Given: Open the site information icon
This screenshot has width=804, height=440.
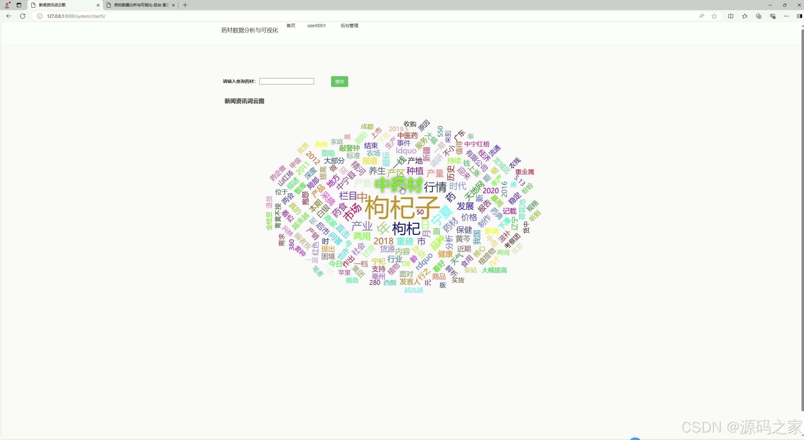Looking at the screenshot, I should tap(40, 16).
